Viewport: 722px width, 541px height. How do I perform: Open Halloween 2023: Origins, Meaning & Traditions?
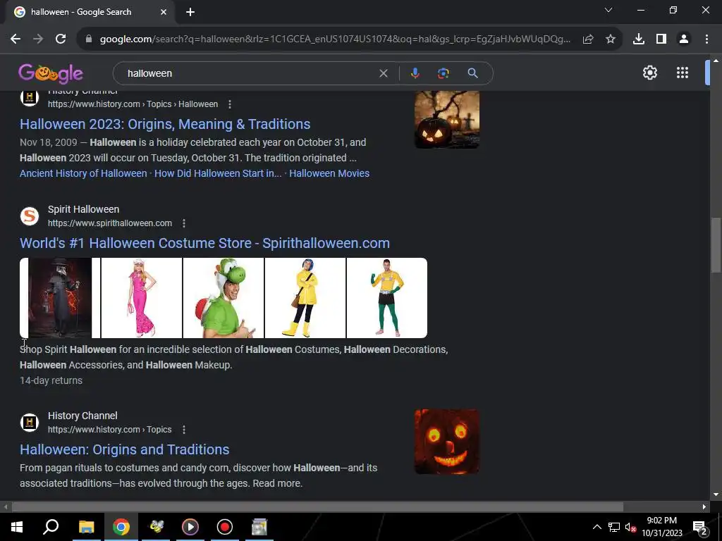coord(165,124)
